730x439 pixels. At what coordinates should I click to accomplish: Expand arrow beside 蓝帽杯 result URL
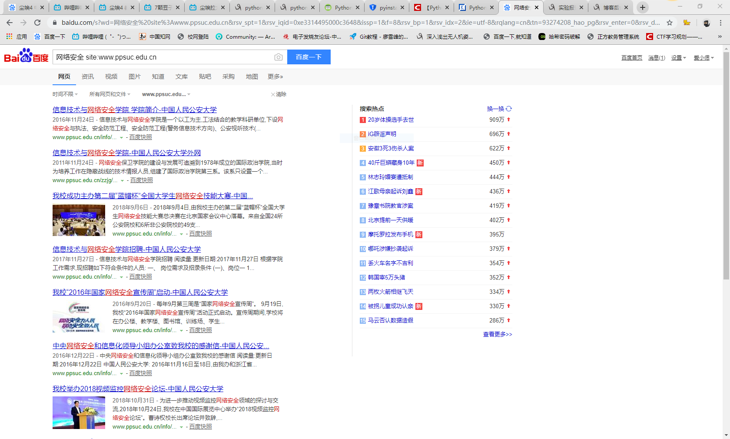[x=181, y=234]
